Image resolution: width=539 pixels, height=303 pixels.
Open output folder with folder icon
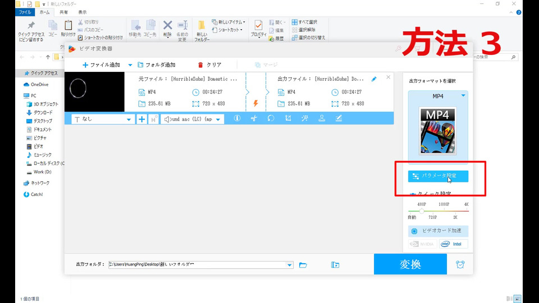pyautogui.click(x=303, y=265)
